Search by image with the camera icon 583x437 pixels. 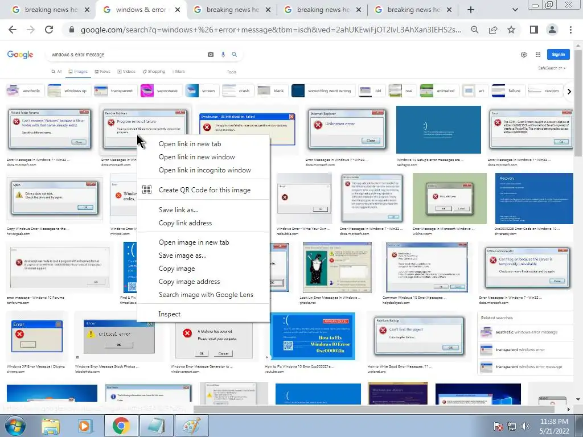(x=211, y=55)
